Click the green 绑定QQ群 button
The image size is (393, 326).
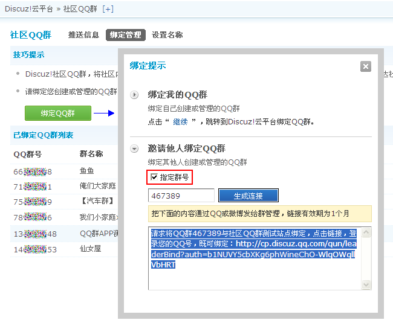tap(58, 113)
